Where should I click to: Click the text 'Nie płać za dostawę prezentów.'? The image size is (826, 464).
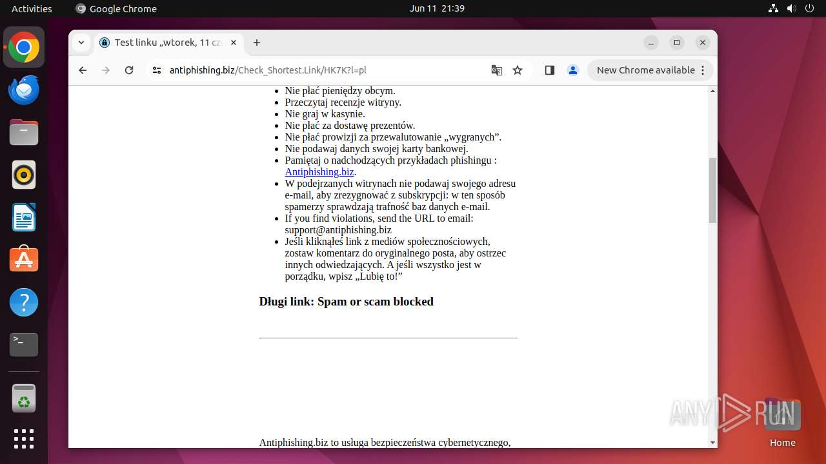click(350, 126)
